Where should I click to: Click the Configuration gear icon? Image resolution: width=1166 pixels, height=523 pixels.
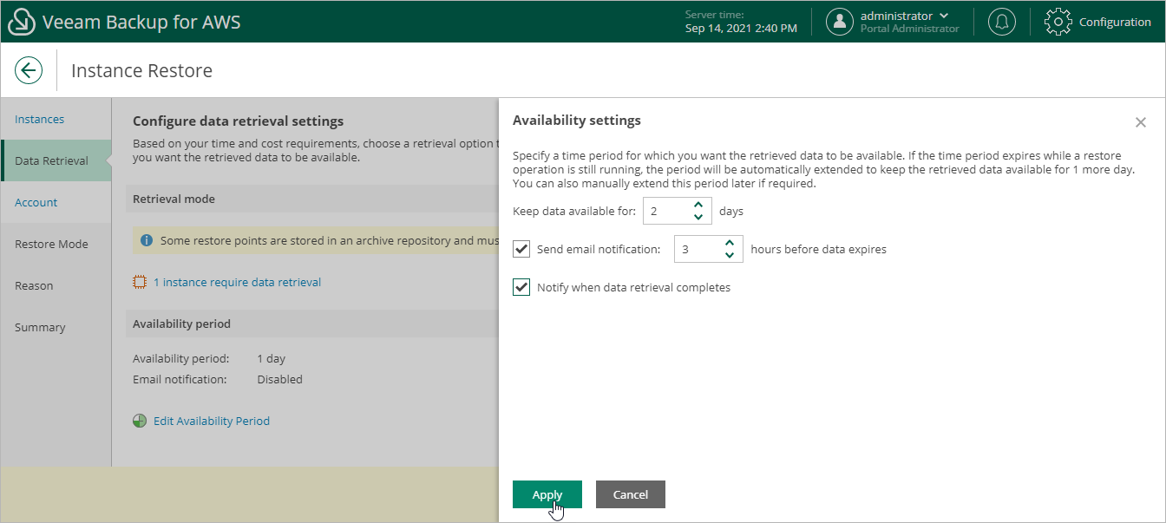[x=1058, y=22]
